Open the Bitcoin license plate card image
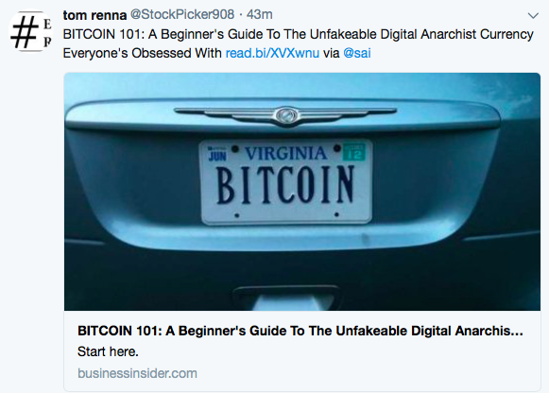 (302, 192)
